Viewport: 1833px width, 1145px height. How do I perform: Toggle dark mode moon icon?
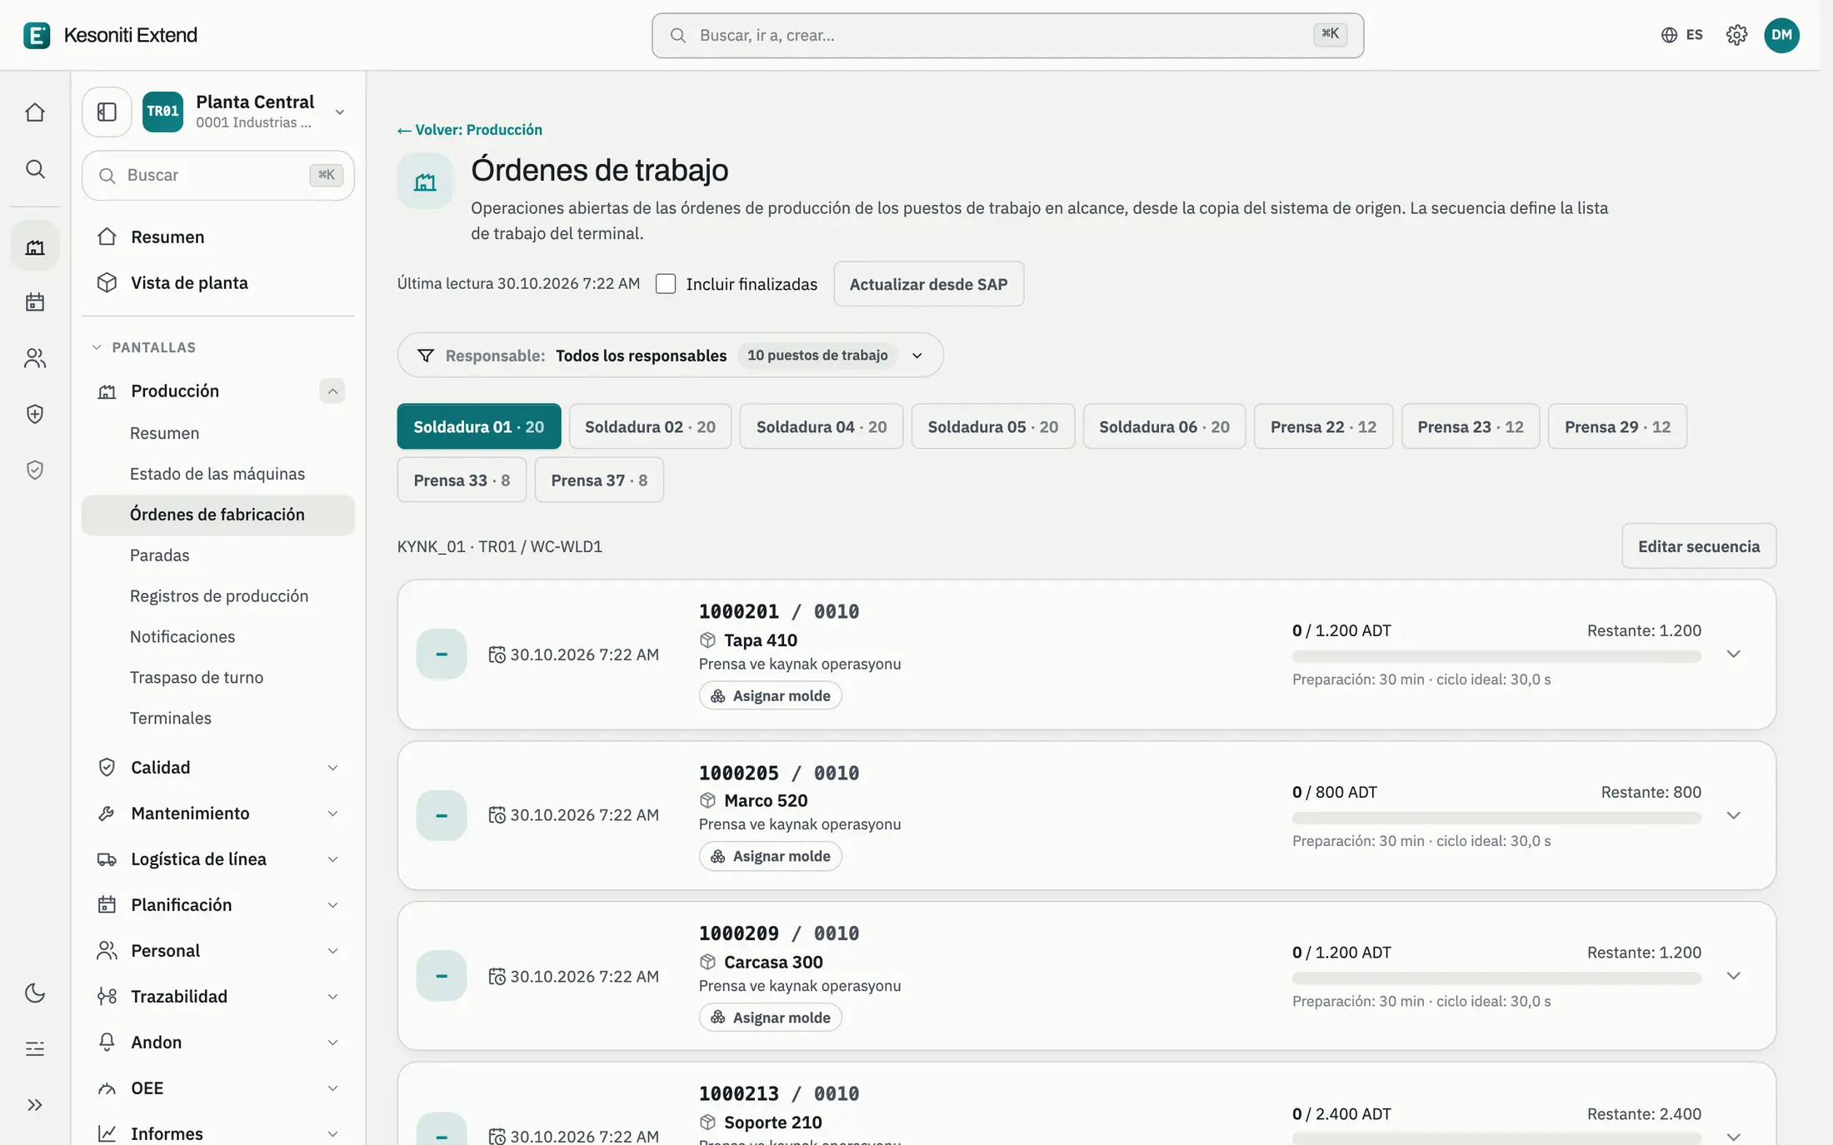click(x=35, y=993)
